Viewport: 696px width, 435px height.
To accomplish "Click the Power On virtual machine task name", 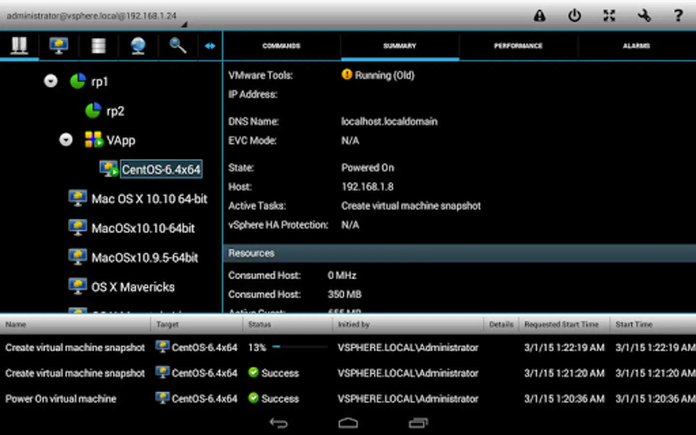I will [61, 399].
